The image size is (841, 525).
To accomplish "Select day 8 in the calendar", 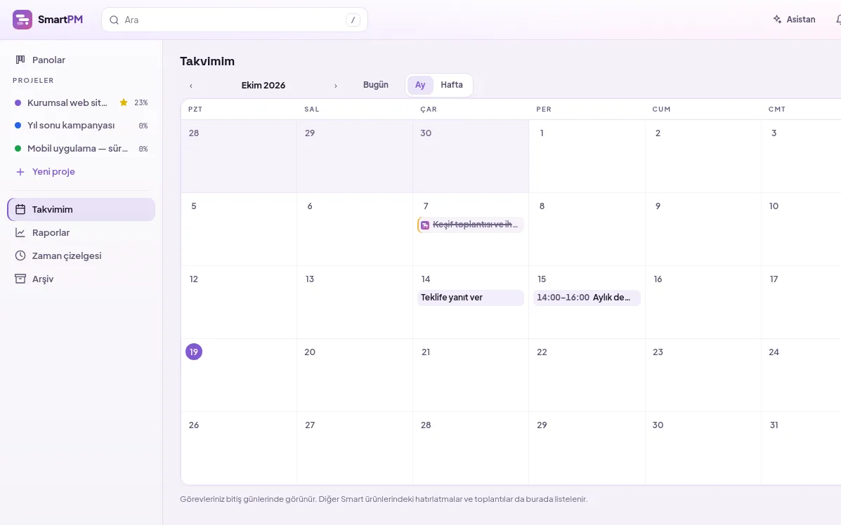I will [542, 206].
